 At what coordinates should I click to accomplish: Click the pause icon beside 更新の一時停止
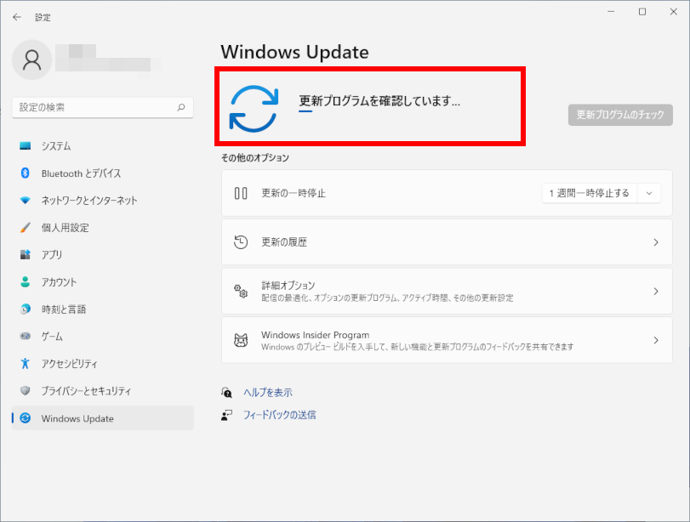pos(241,193)
